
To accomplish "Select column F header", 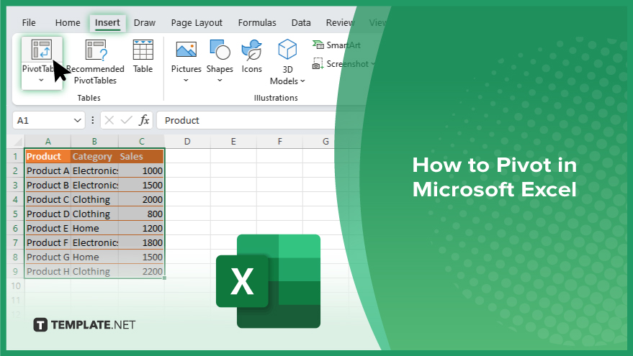I will click(x=279, y=142).
